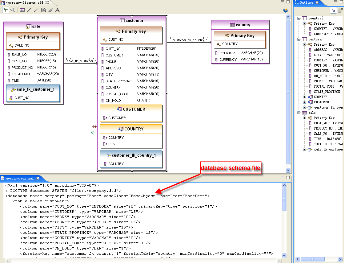This screenshot has width=345, height=264.
Task: Collapse the country node in Outline
Action: coord(299,18)
